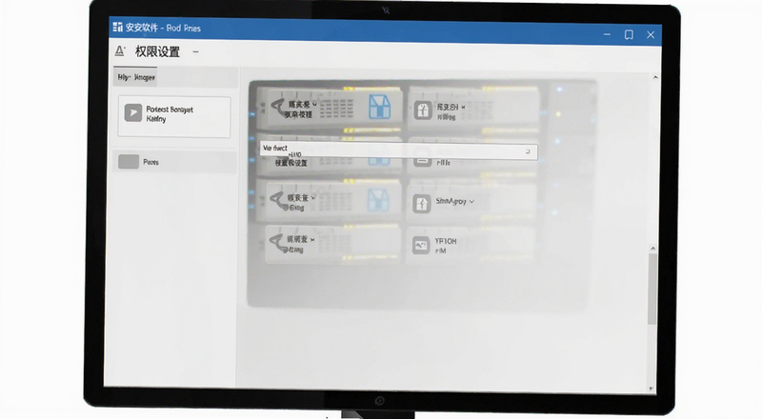Click the blue box icon in top-left card

[x=379, y=107]
